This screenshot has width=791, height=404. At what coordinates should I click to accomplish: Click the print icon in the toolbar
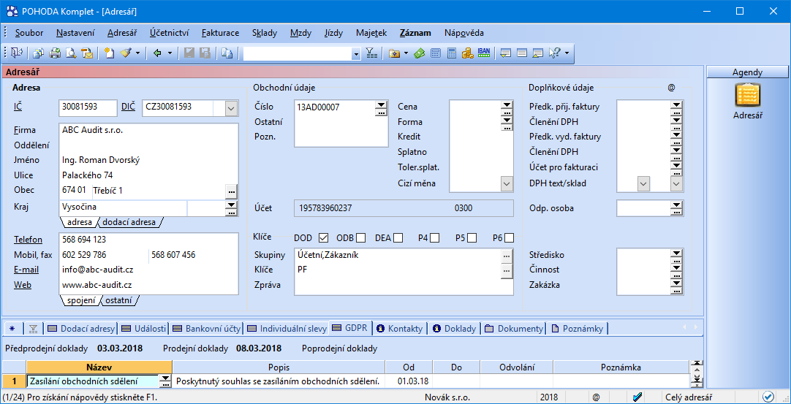point(55,53)
